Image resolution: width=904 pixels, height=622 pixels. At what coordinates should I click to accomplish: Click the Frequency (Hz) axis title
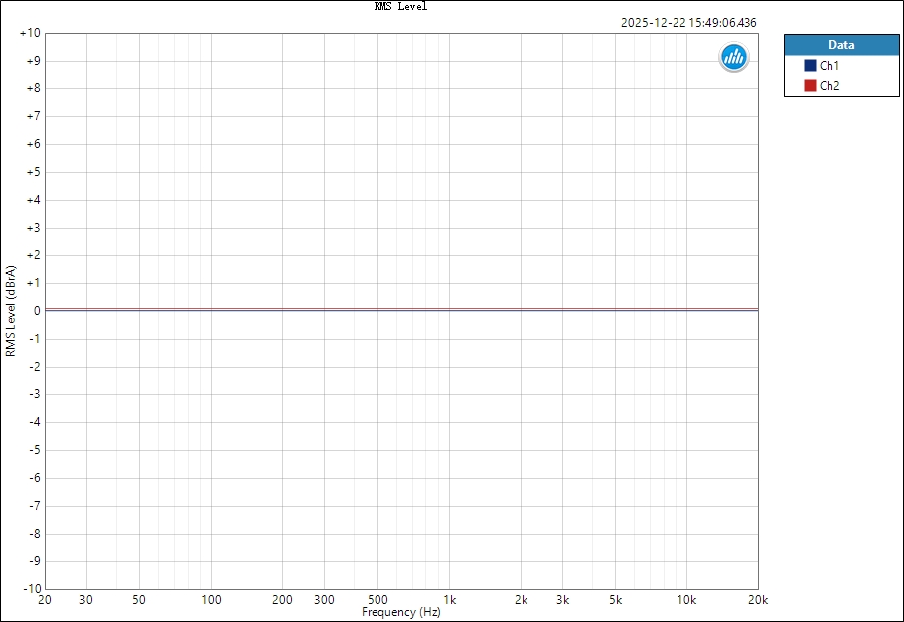pos(400,612)
